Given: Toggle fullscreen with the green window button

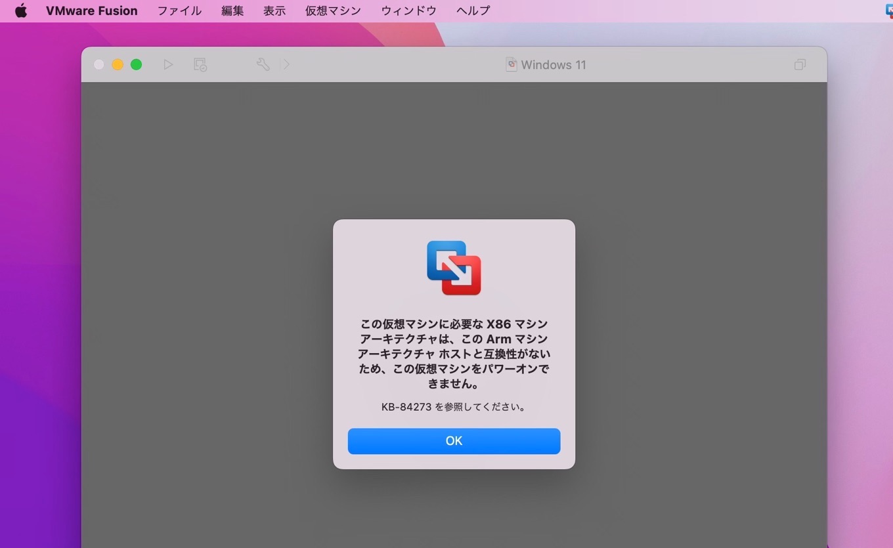Looking at the screenshot, I should (137, 64).
